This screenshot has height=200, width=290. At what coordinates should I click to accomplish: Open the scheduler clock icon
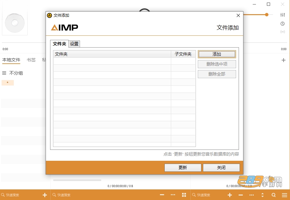283,23
